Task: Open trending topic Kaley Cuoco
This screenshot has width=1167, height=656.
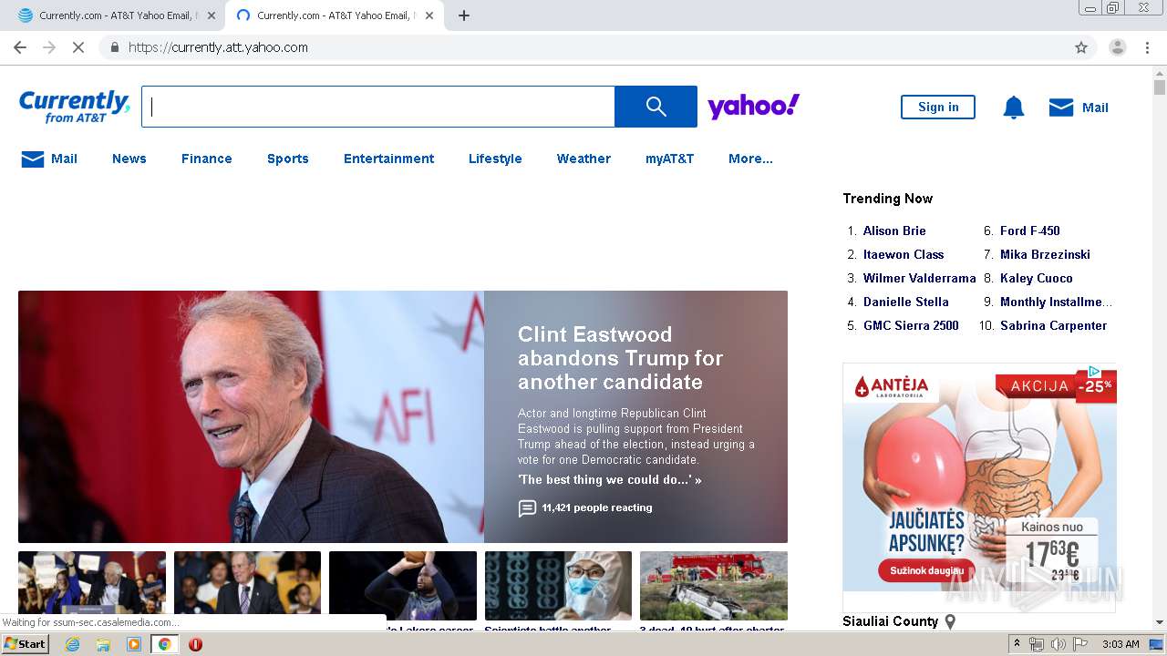Action: (x=1037, y=278)
